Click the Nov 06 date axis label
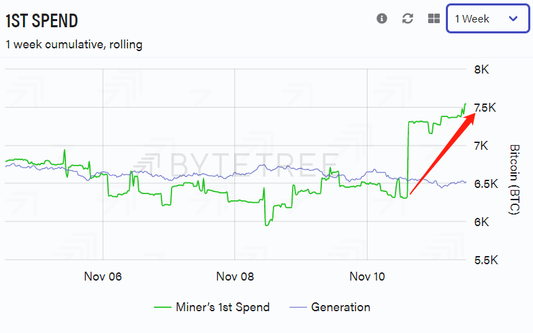 [x=103, y=276]
